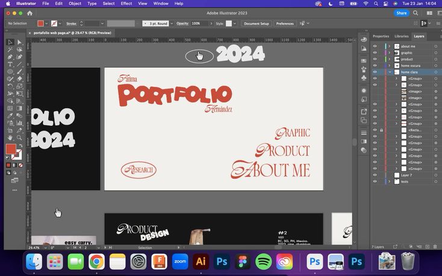442x276 pixels.
Task: Pick the Hand tool
Action: tap(10, 138)
